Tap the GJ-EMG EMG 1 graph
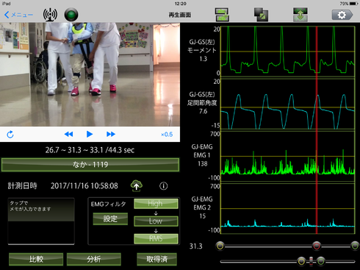360x270 pixels. [x=287, y=157]
